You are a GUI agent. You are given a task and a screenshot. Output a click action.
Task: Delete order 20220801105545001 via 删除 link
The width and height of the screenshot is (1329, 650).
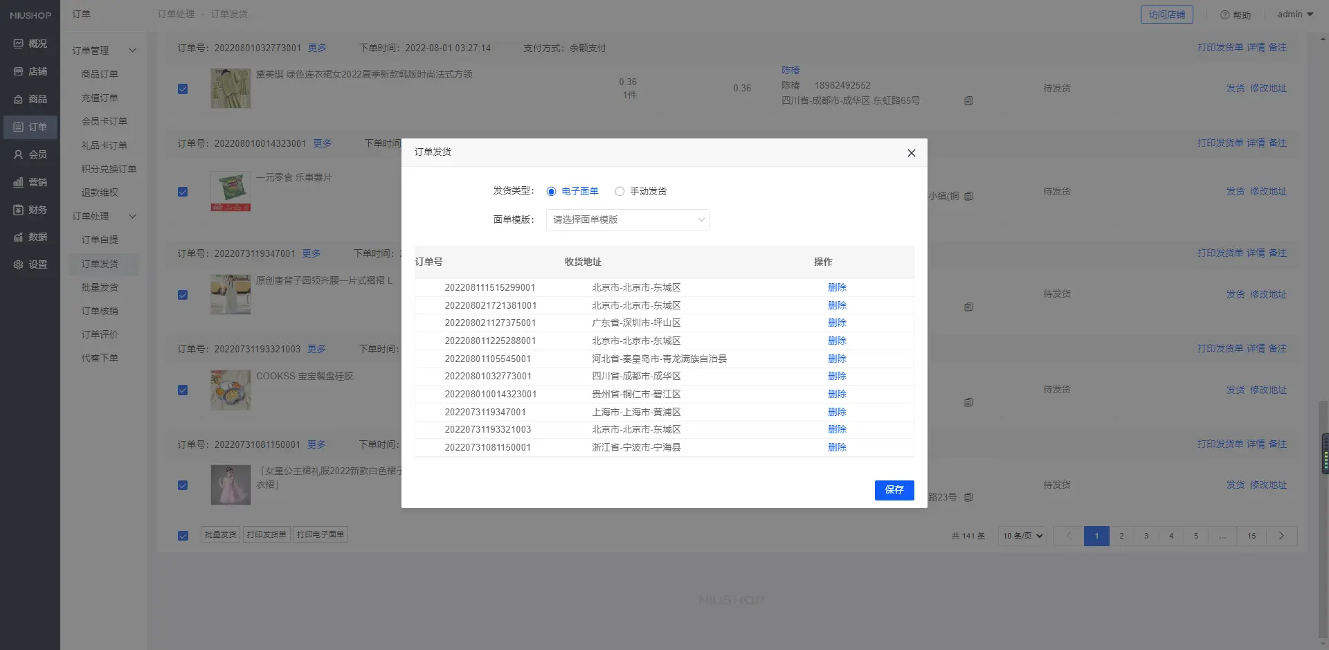point(837,359)
